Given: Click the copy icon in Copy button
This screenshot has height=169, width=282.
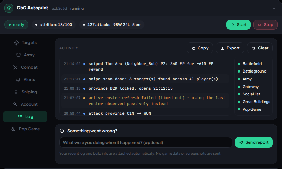Looking at the screenshot, I should pyautogui.click(x=193, y=48).
